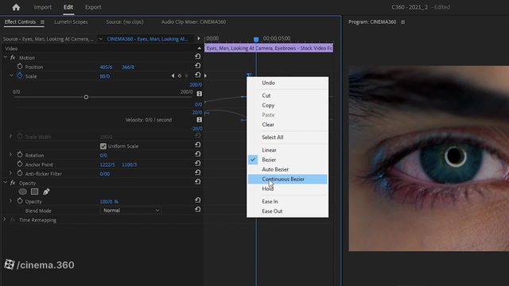Collapse the Opacity effect group
Screen dimensions: 509x286
[x=6, y=183]
